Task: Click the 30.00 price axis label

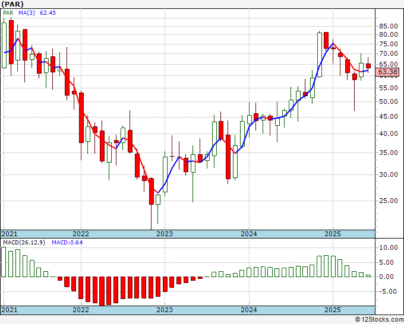Action: point(389,174)
